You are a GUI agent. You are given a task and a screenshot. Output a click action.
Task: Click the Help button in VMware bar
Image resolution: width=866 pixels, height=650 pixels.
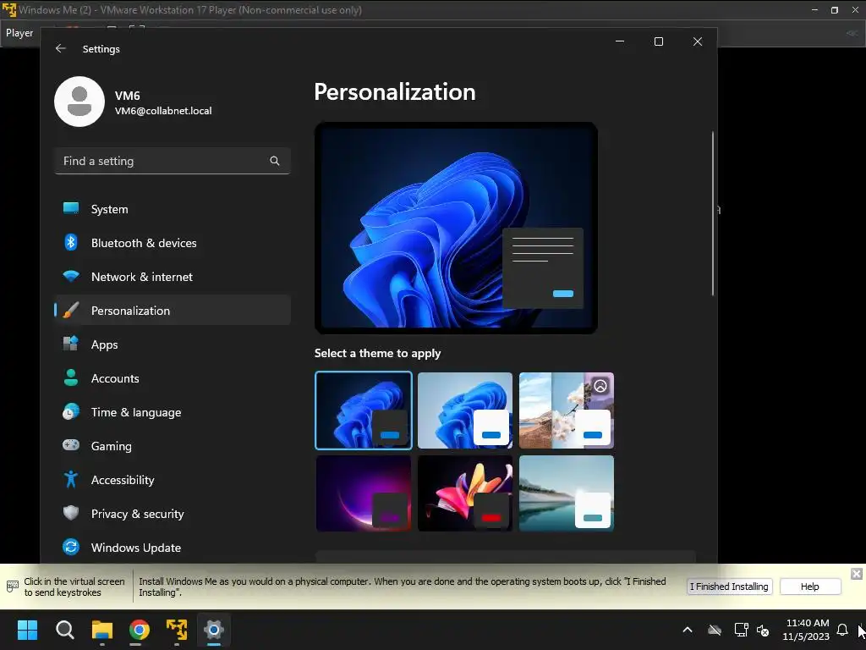(809, 587)
